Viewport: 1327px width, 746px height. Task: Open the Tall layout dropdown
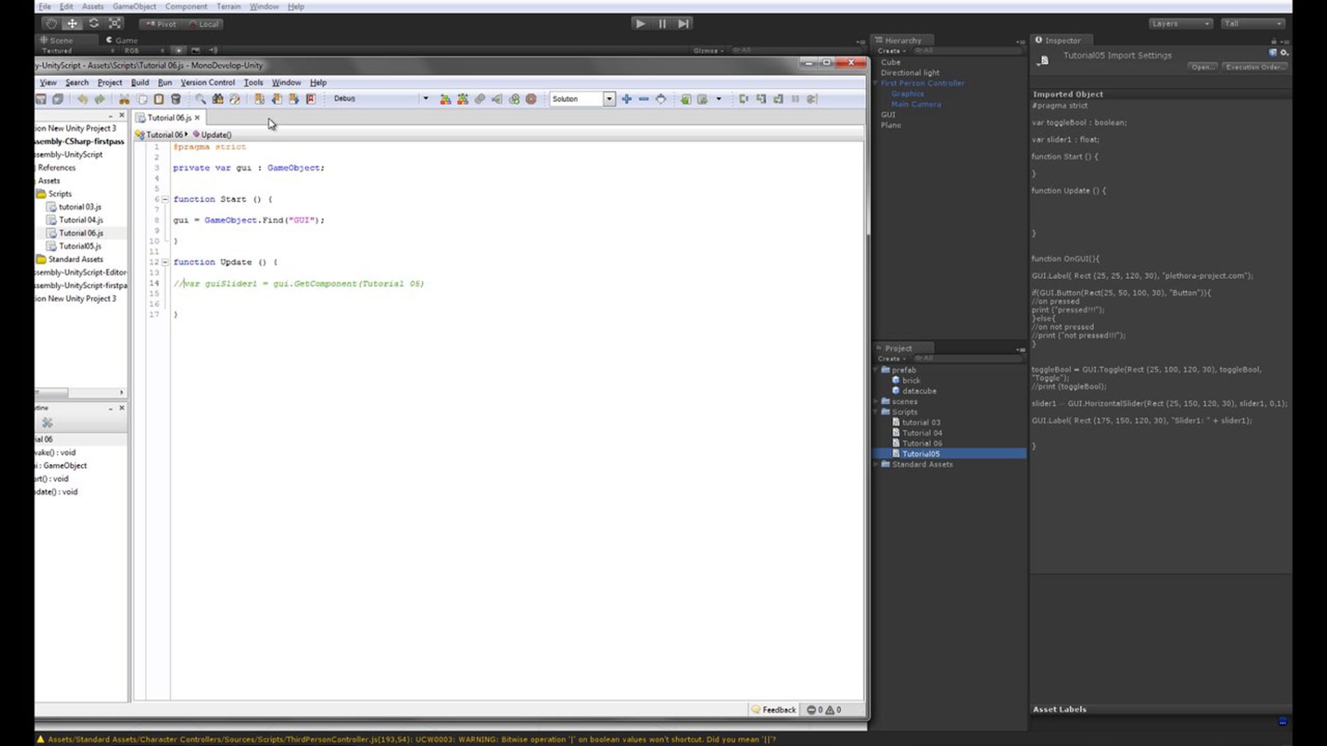click(1253, 24)
